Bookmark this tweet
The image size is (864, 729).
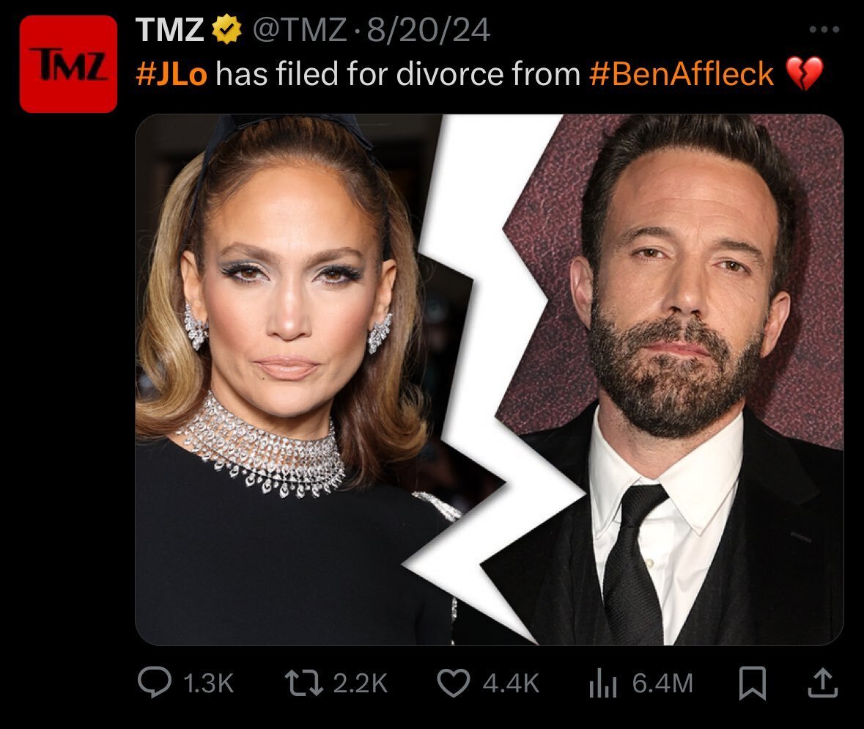pyautogui.click(x=752, y=684)
